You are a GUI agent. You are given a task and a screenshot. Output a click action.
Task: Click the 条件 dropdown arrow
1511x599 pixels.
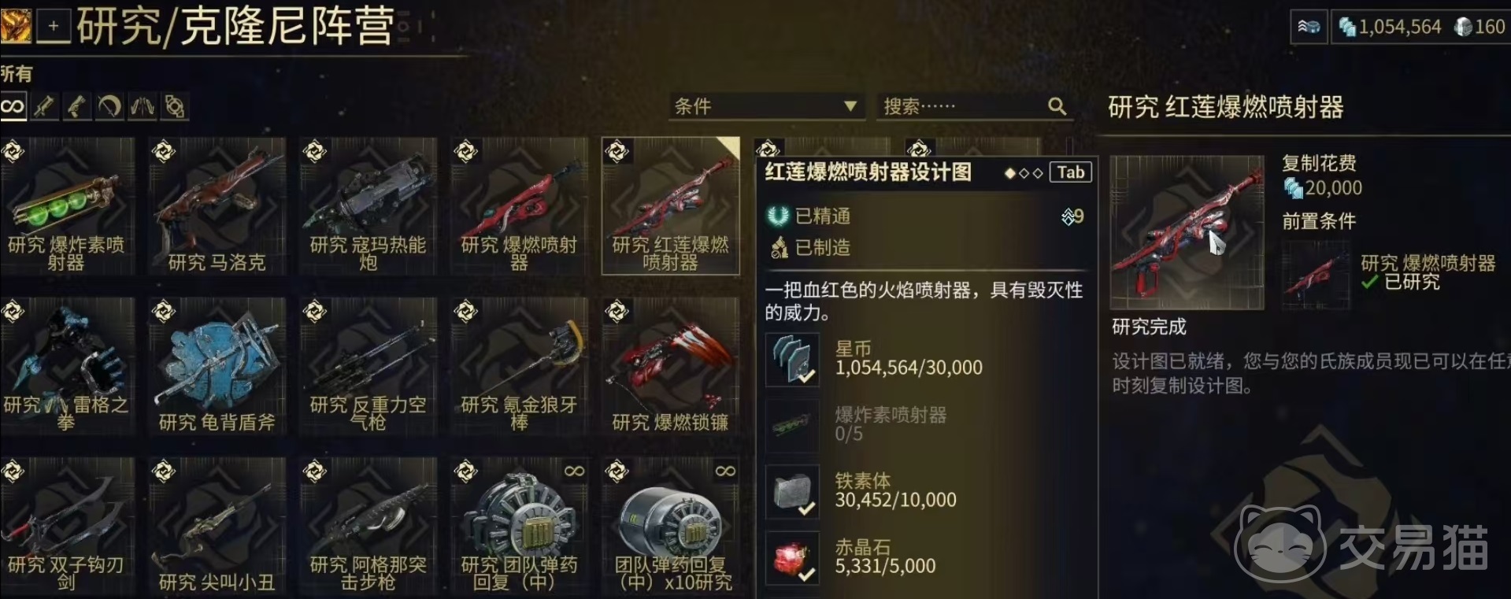coord(850,106)
